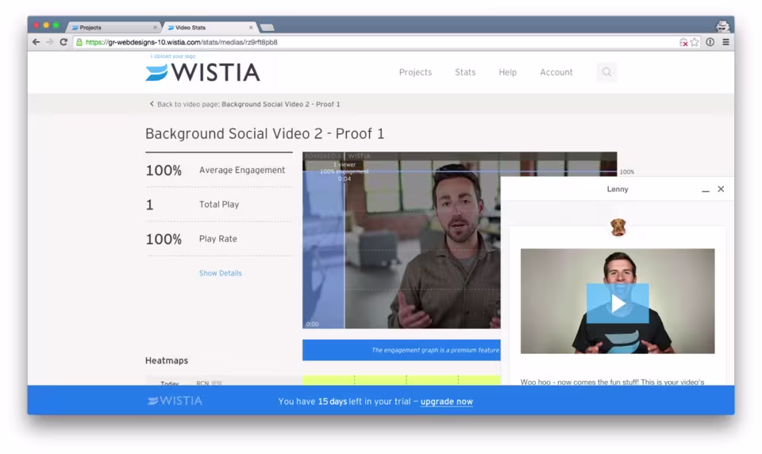Click the 100% Play Rate value

pos(164,239)
